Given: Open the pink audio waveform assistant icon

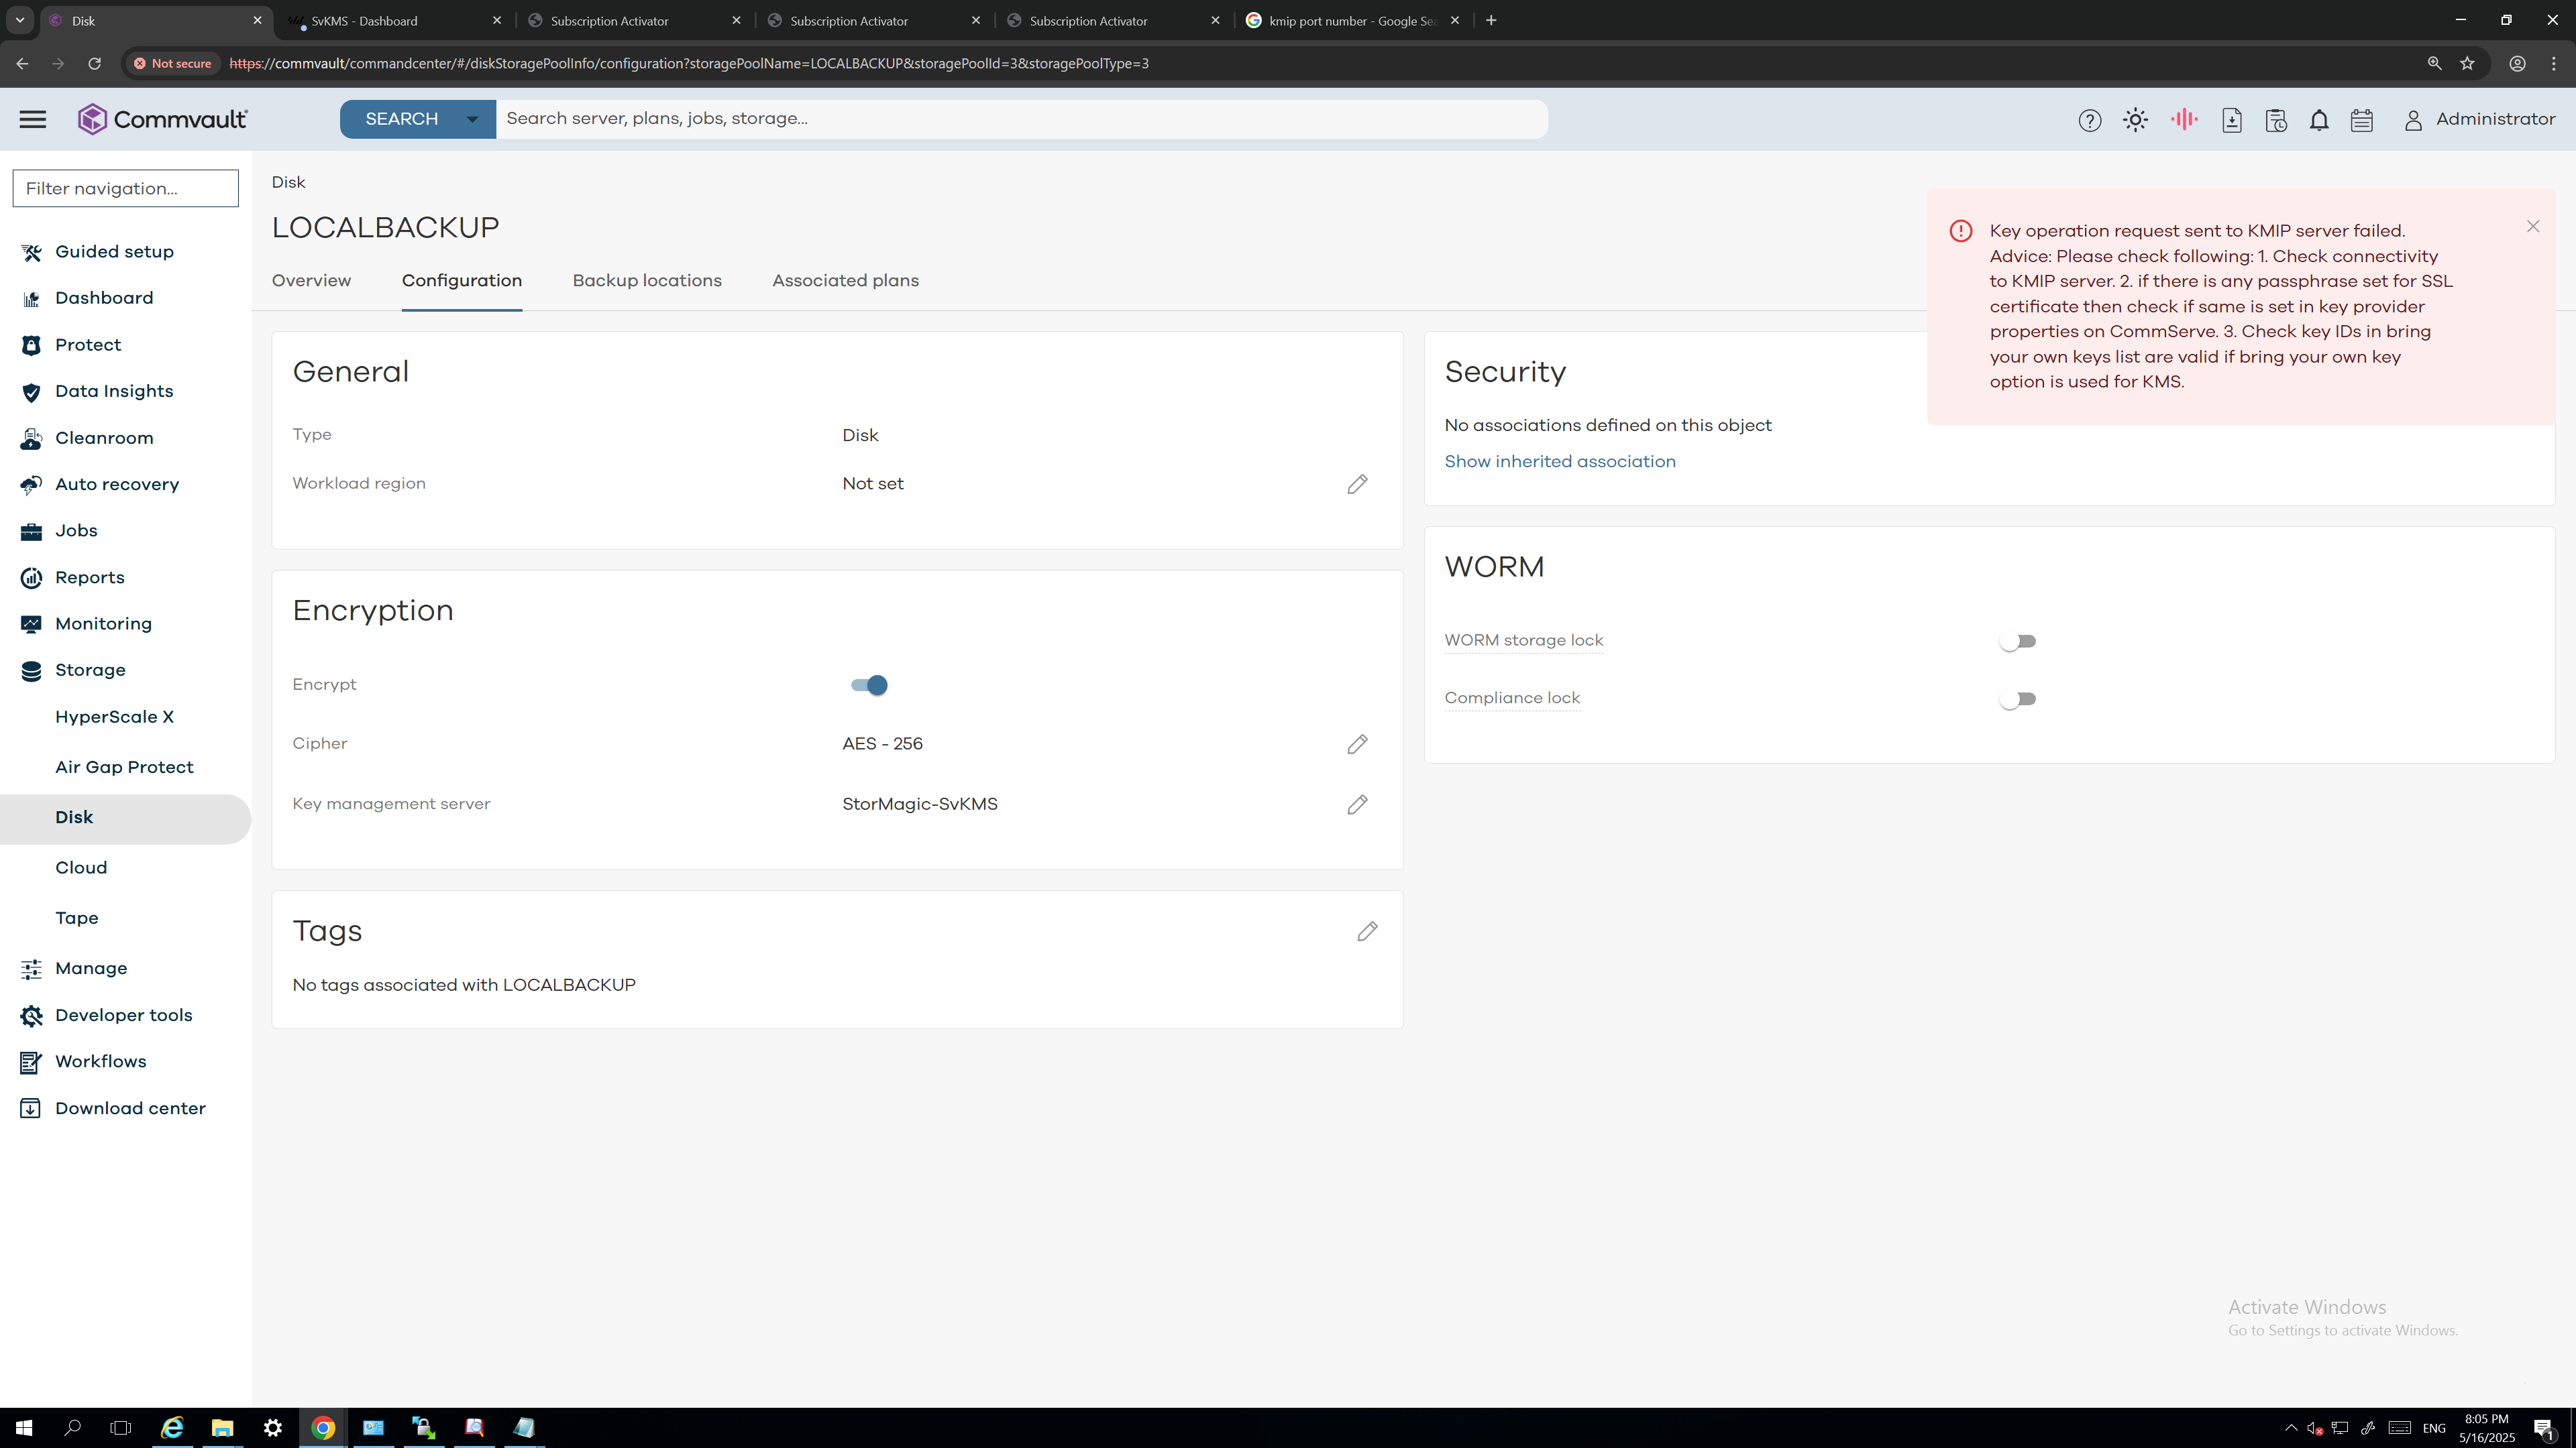Looking at the screenshot, I should (x=2184, y=119).
